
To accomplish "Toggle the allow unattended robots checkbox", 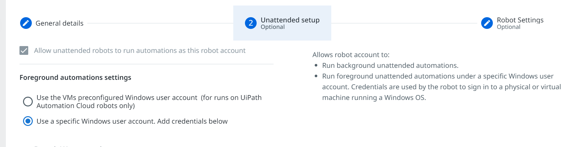I will pos(24,51).
